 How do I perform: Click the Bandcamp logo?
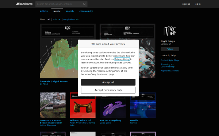[x=24, y=4]
